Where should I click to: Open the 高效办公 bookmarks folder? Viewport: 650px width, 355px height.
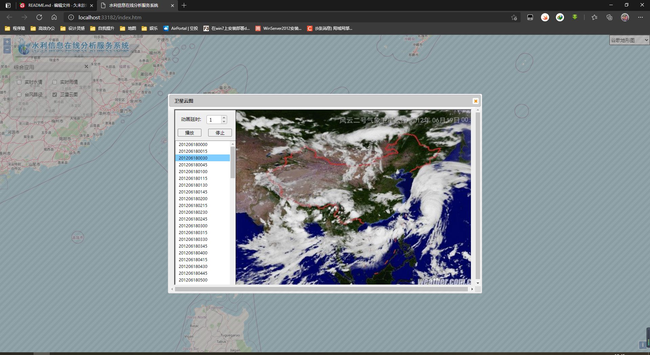tap(43, 28)
